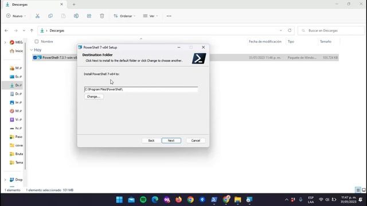
Task: Sort by Nombre column header
Action: tap(47, 41)
